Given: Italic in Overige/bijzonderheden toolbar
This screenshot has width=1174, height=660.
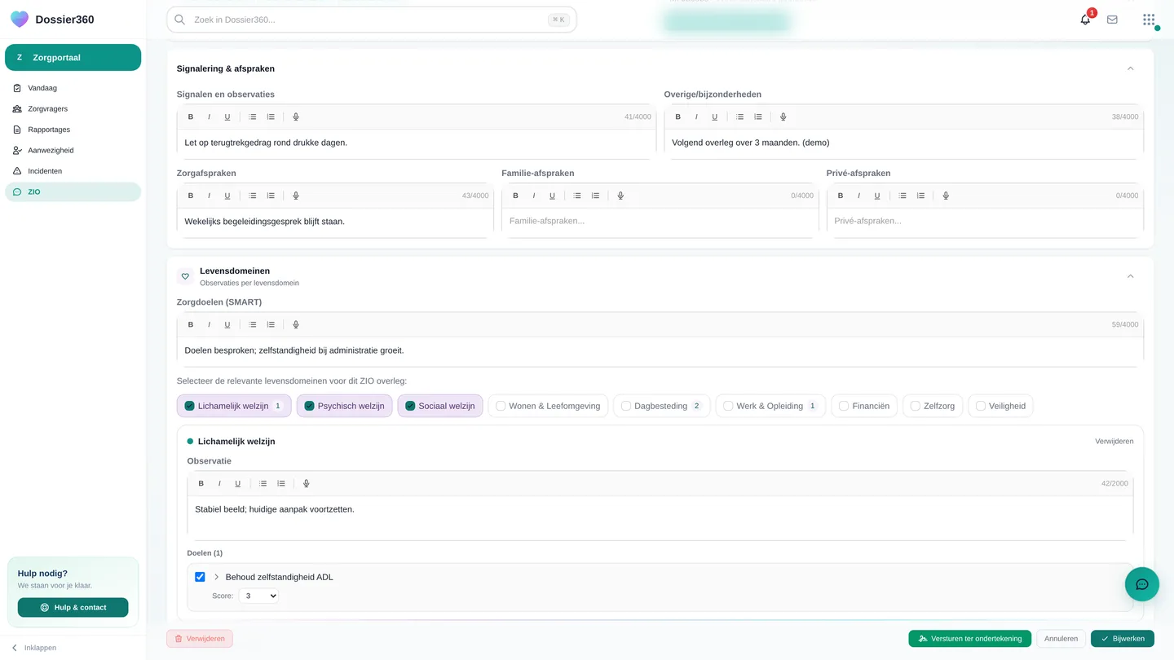Looking at the screenshot, I should pos(696,117).
